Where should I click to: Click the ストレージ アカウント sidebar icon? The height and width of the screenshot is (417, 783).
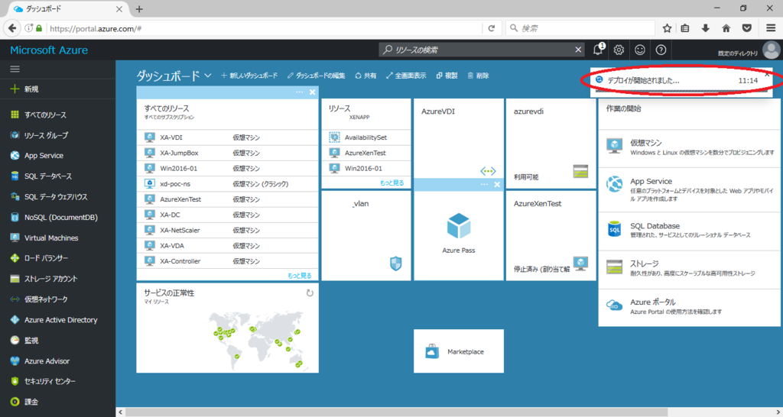15,279
